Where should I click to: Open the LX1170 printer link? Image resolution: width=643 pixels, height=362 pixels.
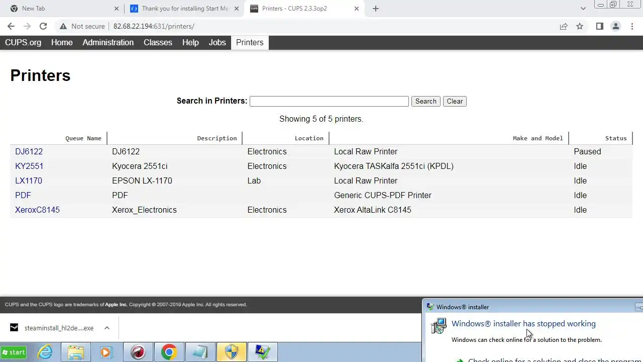[x=29, y=180]
